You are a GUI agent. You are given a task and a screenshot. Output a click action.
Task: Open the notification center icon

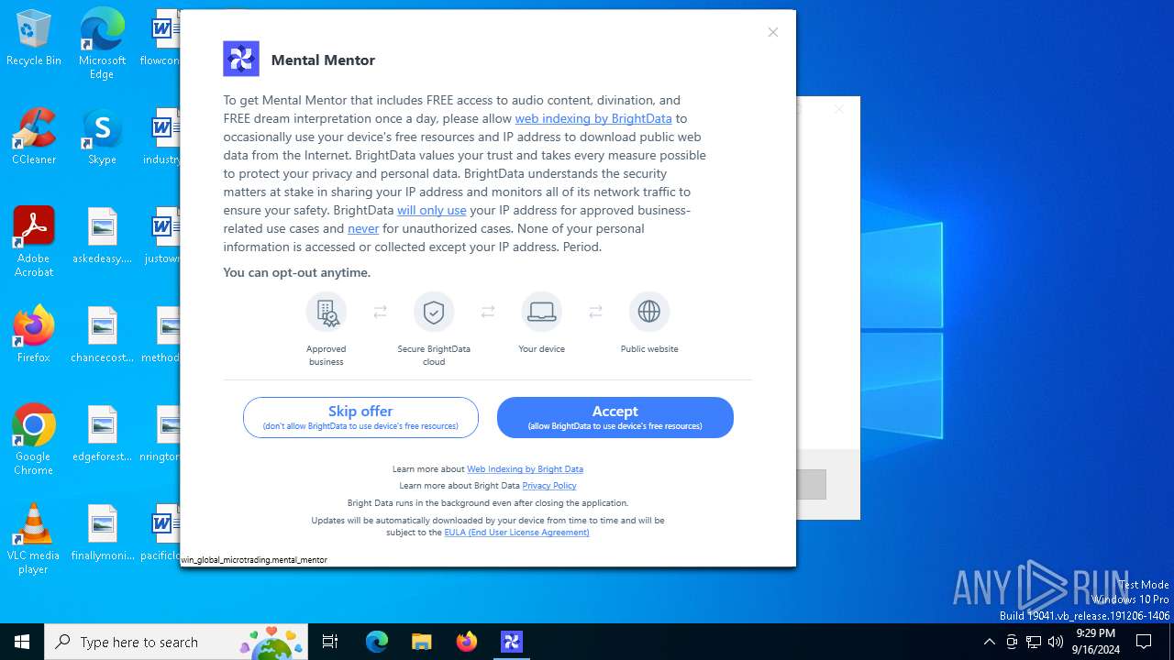coord(1144,642)
